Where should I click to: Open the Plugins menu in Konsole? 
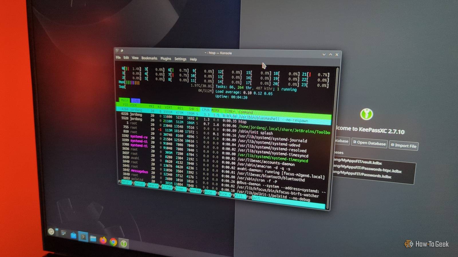166,59
